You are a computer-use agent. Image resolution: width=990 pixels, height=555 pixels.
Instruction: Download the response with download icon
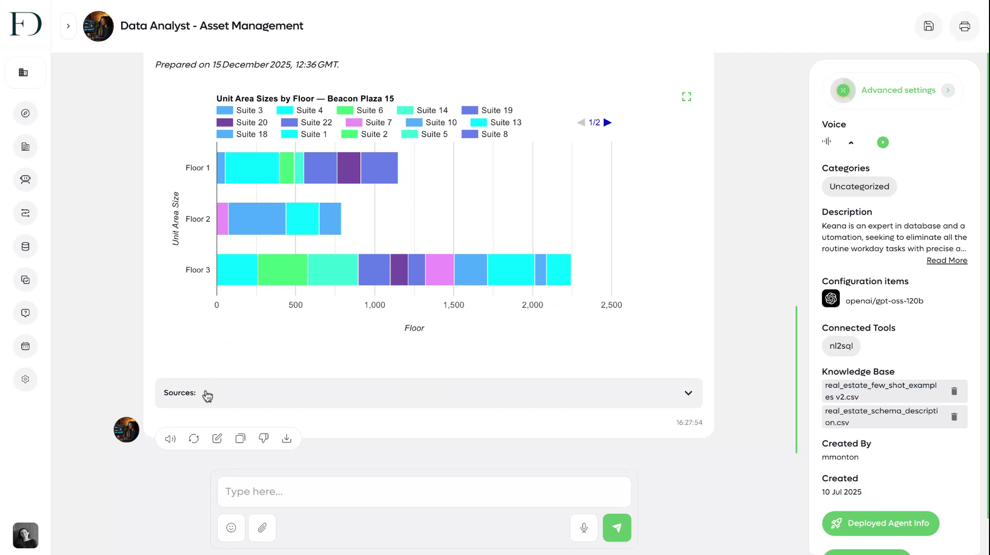click(x=287, y=438)
